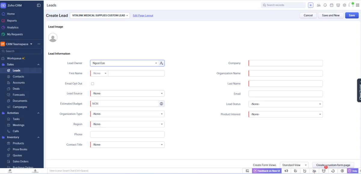Toggle the Email Opt Out checkbox
361x174 pixels.
pos(93,84)
